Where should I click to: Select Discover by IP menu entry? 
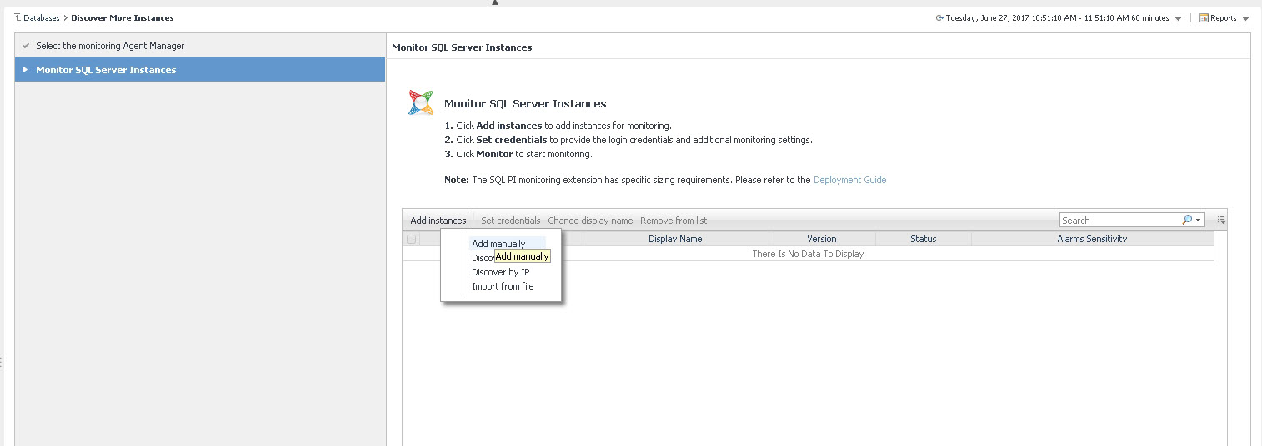tap(500, 272)
